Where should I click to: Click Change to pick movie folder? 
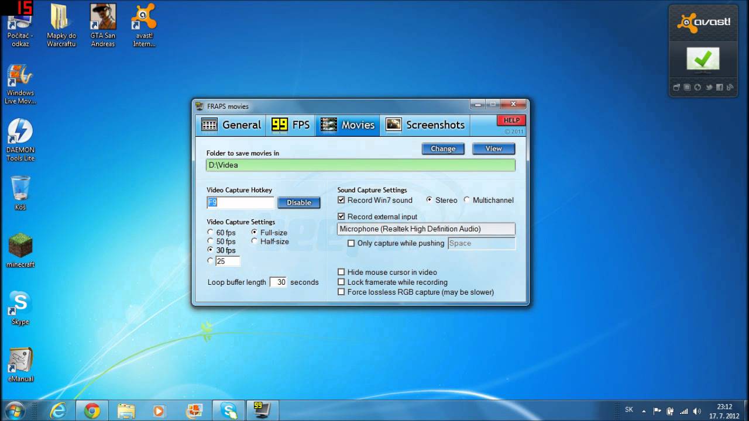(x=443, y=149)
